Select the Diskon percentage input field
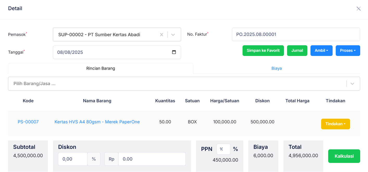 (73, 159)
